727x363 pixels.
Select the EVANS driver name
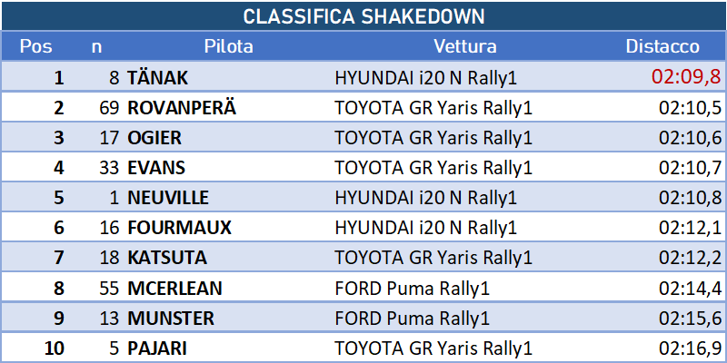[x=156, y=167]
